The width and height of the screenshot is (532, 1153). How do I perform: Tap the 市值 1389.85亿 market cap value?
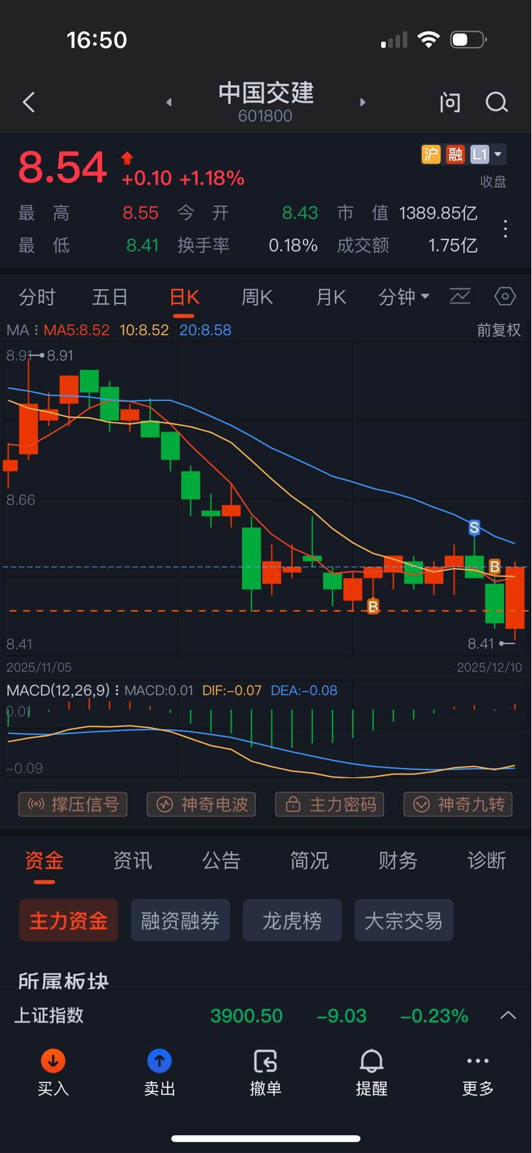(x=439, y=213)
